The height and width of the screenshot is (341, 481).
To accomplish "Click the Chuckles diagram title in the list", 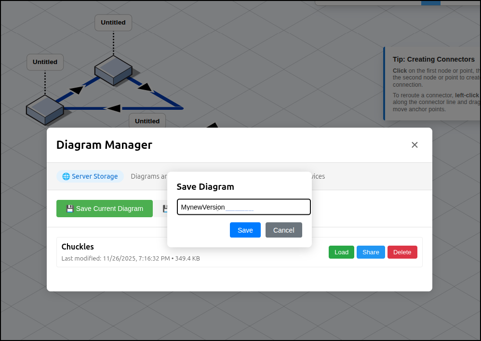I will coord(78,247).
